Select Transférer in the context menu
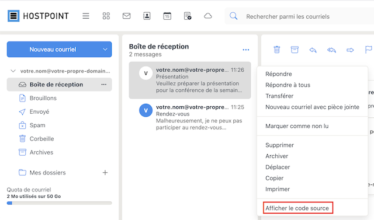Viewport: 374px width, 220px height. click(279, 96)
